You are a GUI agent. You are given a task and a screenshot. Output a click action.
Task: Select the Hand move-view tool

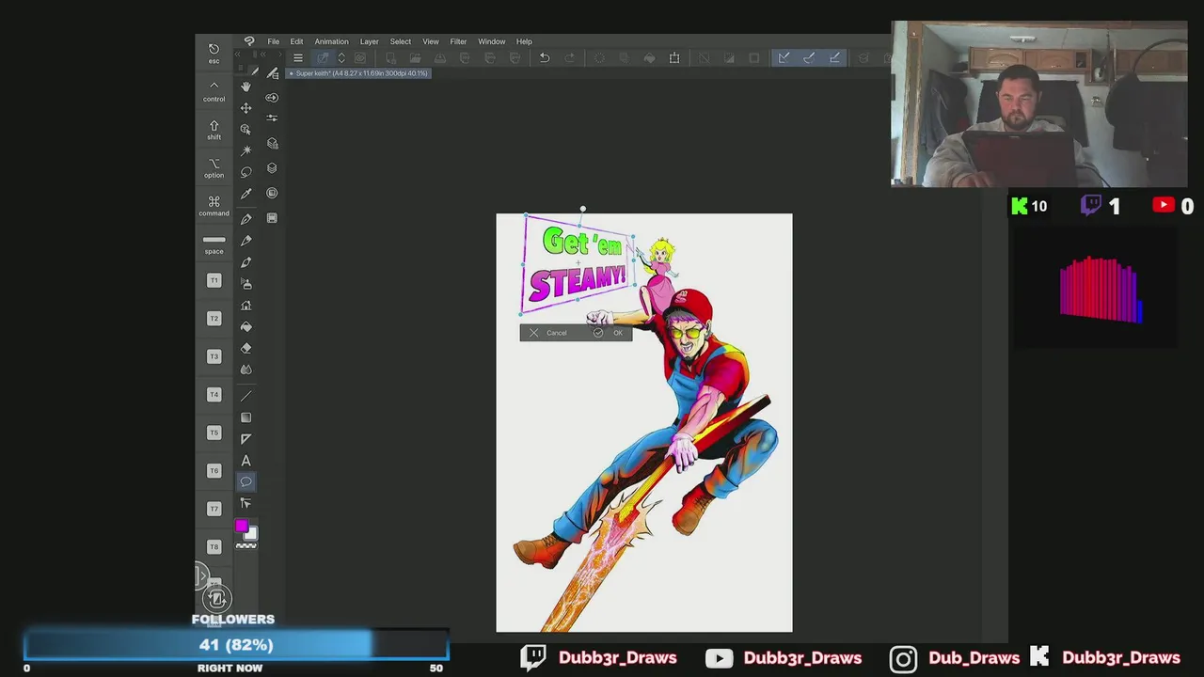[x=246, y=87]
